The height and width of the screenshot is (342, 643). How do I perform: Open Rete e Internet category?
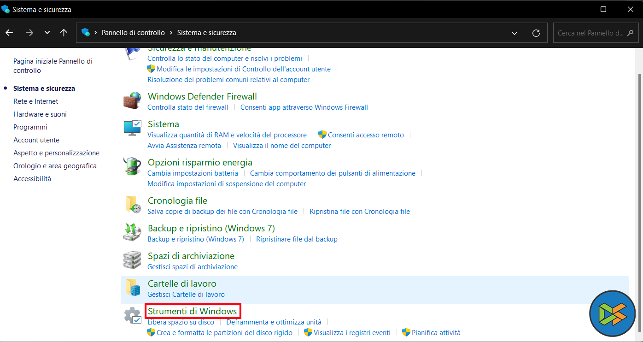[36, 101]
